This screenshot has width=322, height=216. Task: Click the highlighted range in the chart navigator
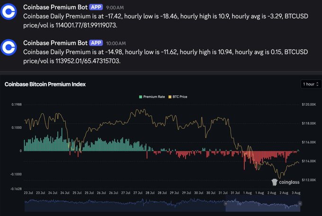(263, 204)
